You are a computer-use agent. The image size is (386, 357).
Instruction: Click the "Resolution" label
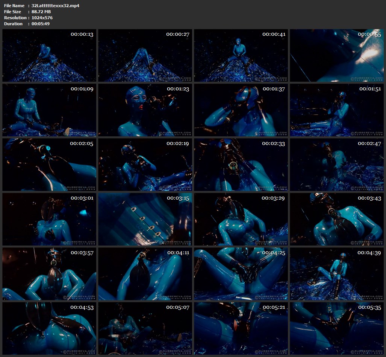(15, 18)
